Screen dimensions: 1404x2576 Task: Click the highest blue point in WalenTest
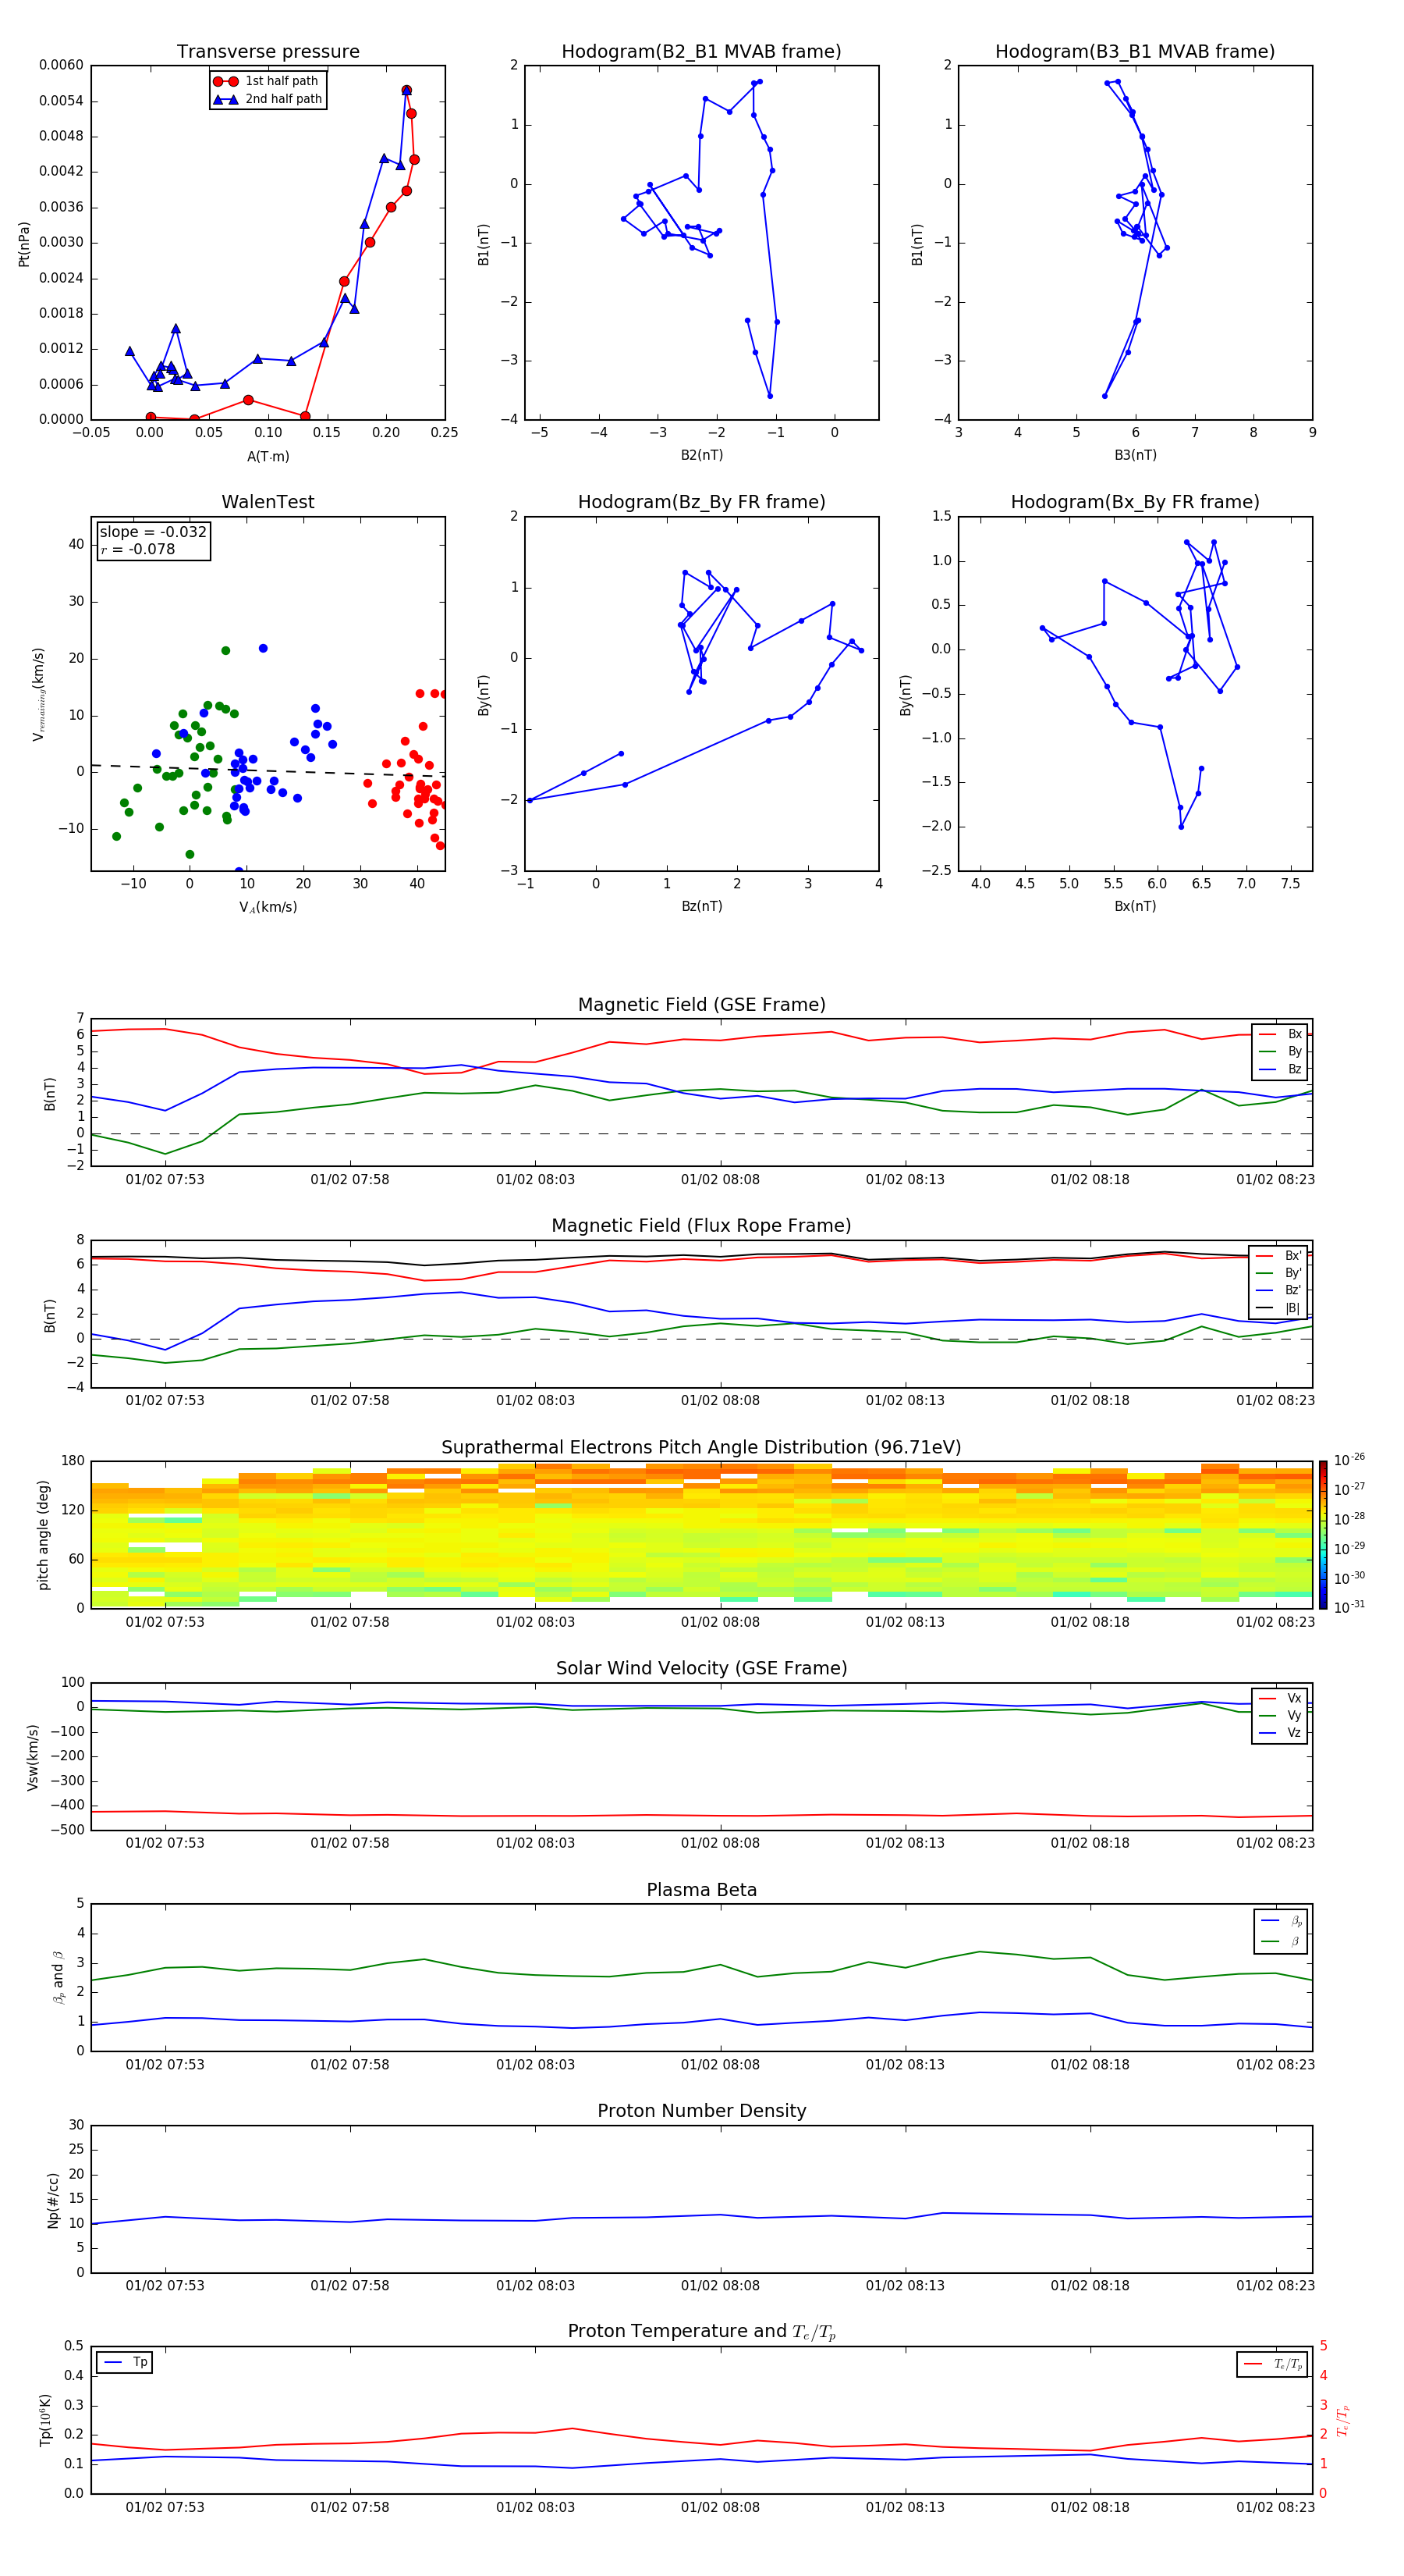[263, 648]
